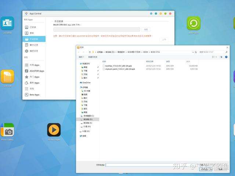Select Network in the navigation tree
Image resolution: width=235 pixels, height=176 pixels.
pyautogui.click(x=84, y=136)
